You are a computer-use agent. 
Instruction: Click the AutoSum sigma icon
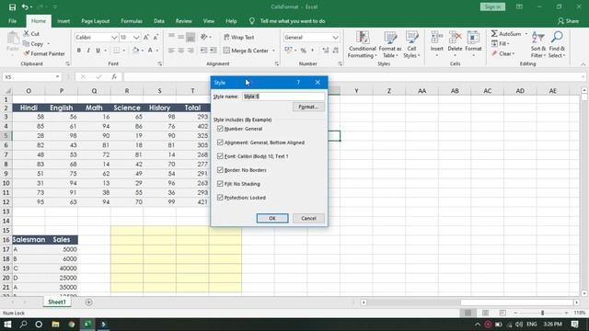pyautogui.click(x=494, y=34)
